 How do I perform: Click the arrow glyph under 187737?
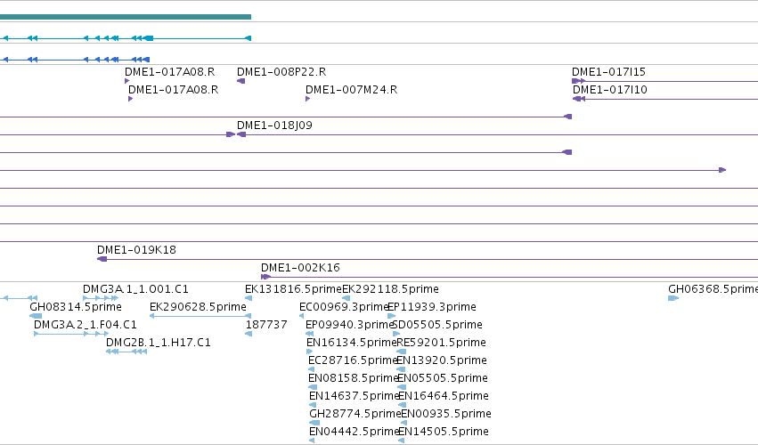(249, 335)
